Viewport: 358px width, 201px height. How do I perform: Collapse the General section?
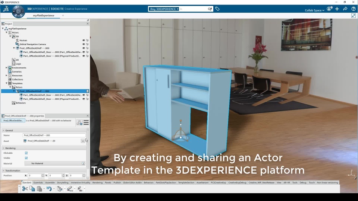(3, 130)
